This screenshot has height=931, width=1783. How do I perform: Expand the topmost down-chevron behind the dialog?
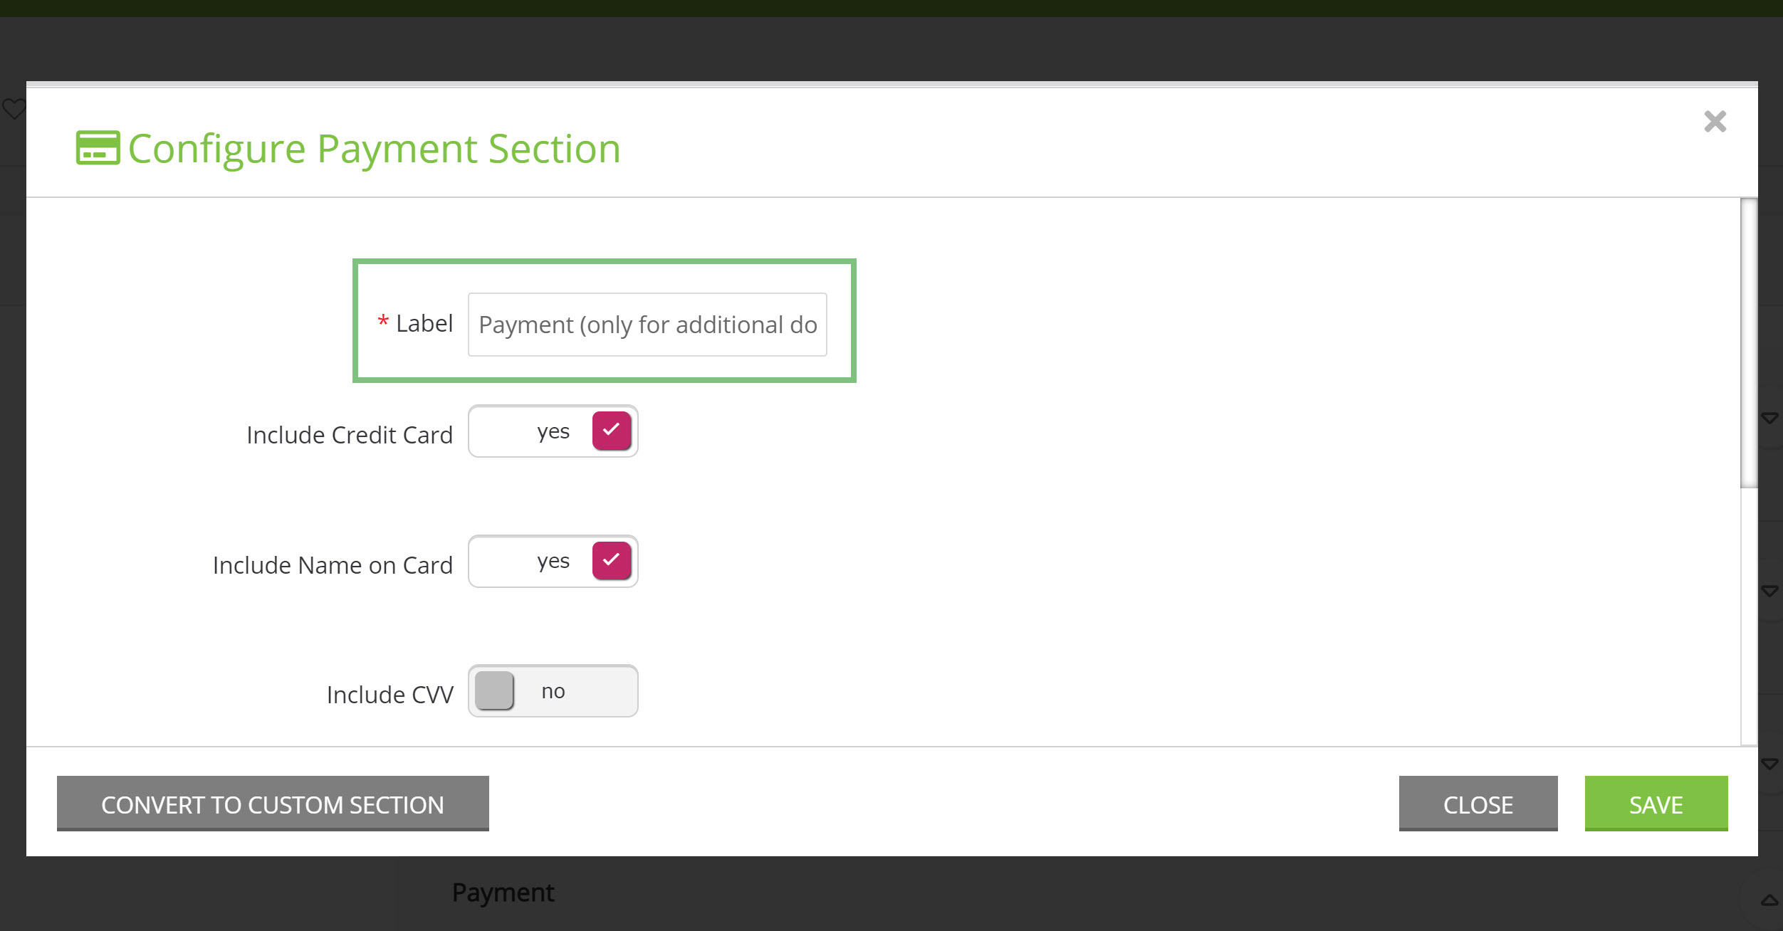(x=1769, y=418)
